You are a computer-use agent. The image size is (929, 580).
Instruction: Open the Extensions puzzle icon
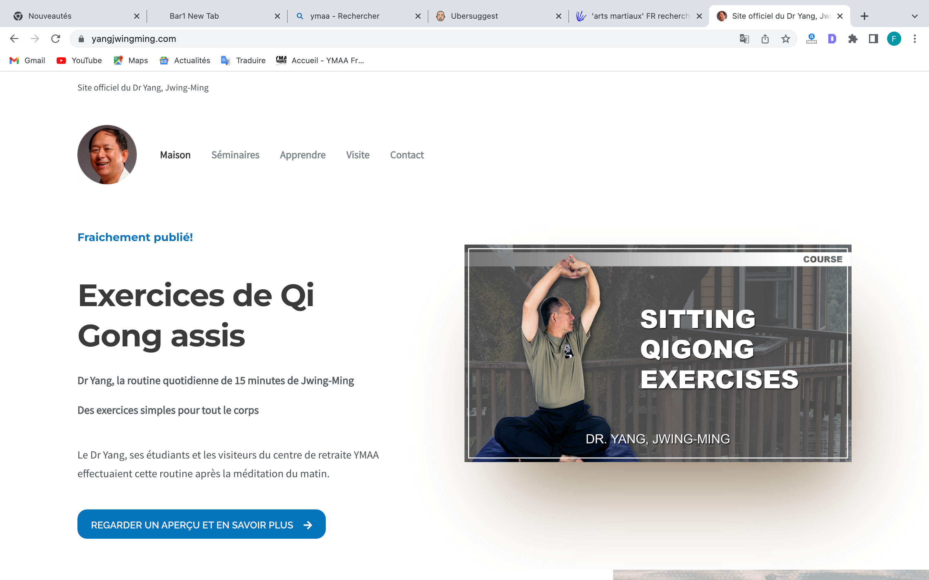pos(853,39)
